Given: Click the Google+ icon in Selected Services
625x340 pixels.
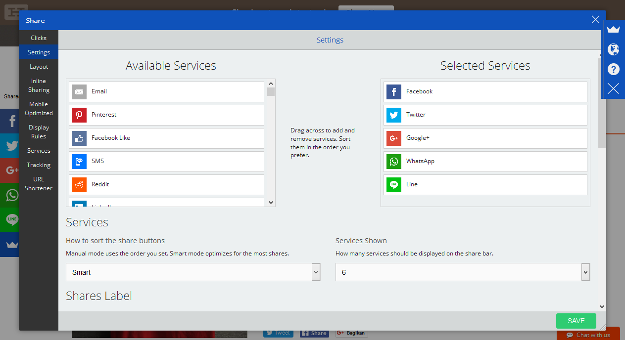Looking at the screenshot, I should pyautogui.click(x=394, y=138).
